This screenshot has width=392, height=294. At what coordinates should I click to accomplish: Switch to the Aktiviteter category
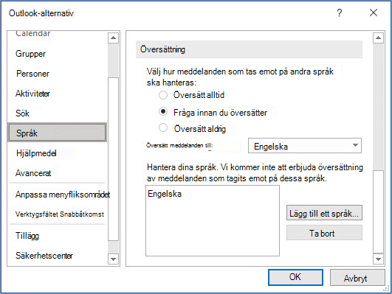click(x=32, y=94)
